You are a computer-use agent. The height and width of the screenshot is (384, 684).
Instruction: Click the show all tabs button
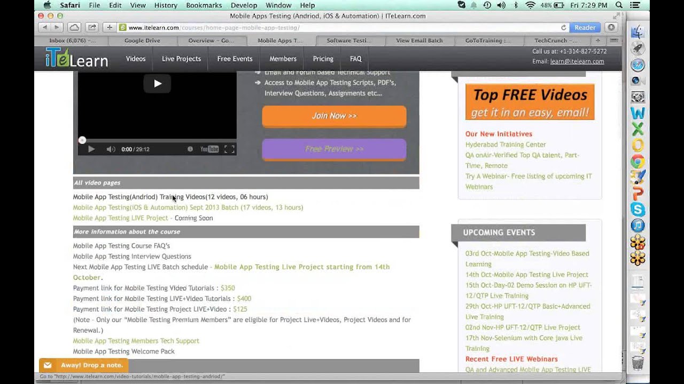pyautogui.click(x=613, y=41)
